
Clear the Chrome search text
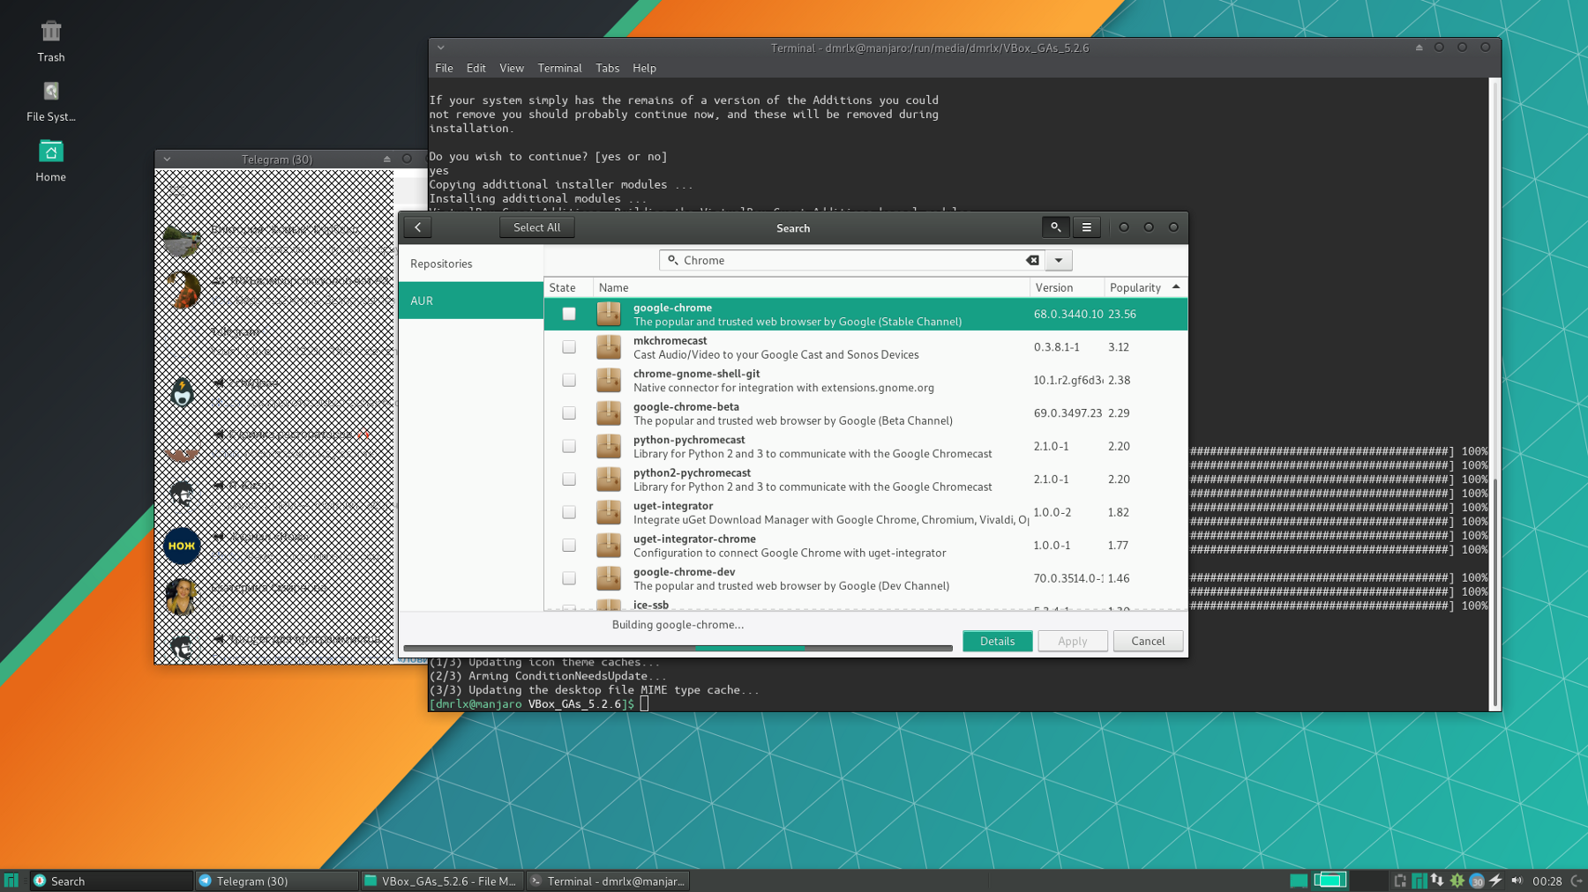point(1033,260)
